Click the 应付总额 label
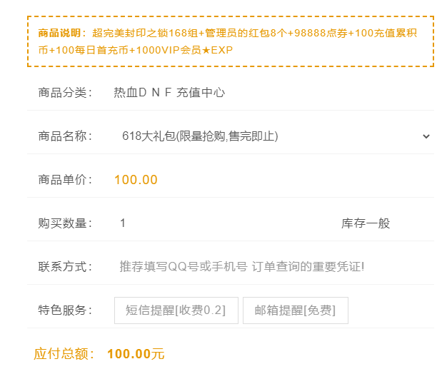This screenshot has width=442, height=384. pyautogui.click(x=64, y=354)
